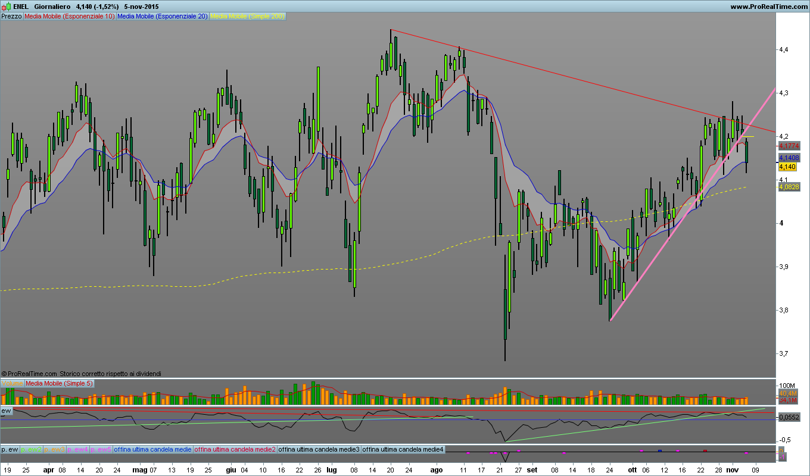Click offina ultima candela medie4 label
The height and width of the screenshot is (476, 810).
click(403, 449)
